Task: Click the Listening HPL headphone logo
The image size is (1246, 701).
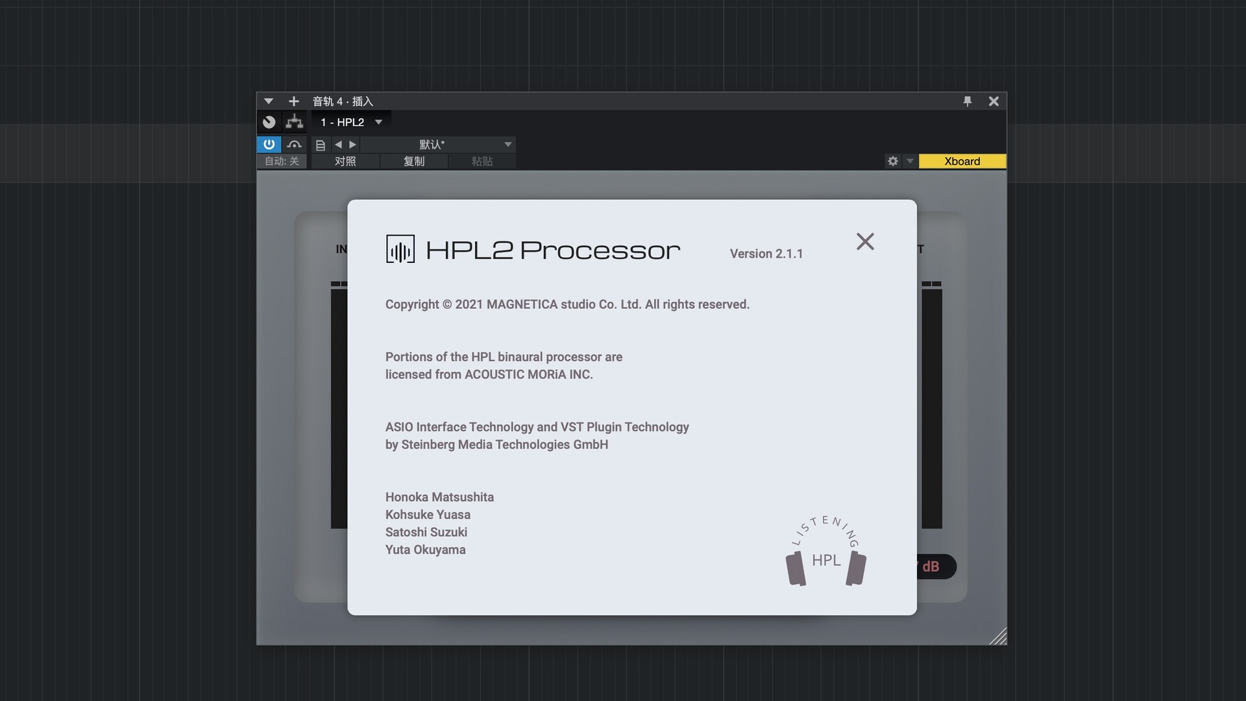Action: coord(826,550)
